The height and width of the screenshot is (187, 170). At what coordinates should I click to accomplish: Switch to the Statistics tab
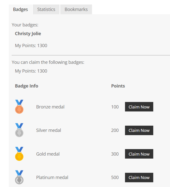[x=46, y=9]
